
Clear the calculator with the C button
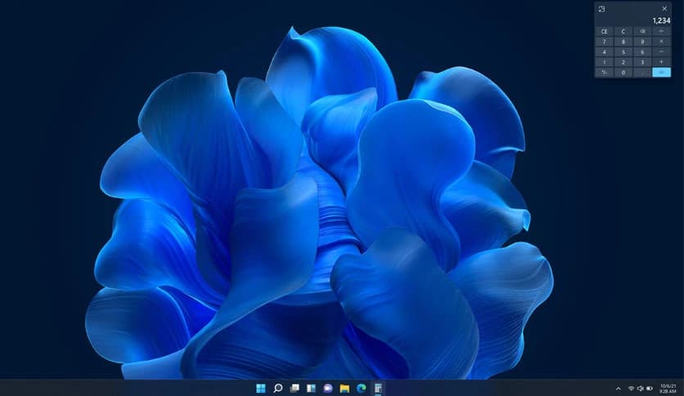point(623,31)
